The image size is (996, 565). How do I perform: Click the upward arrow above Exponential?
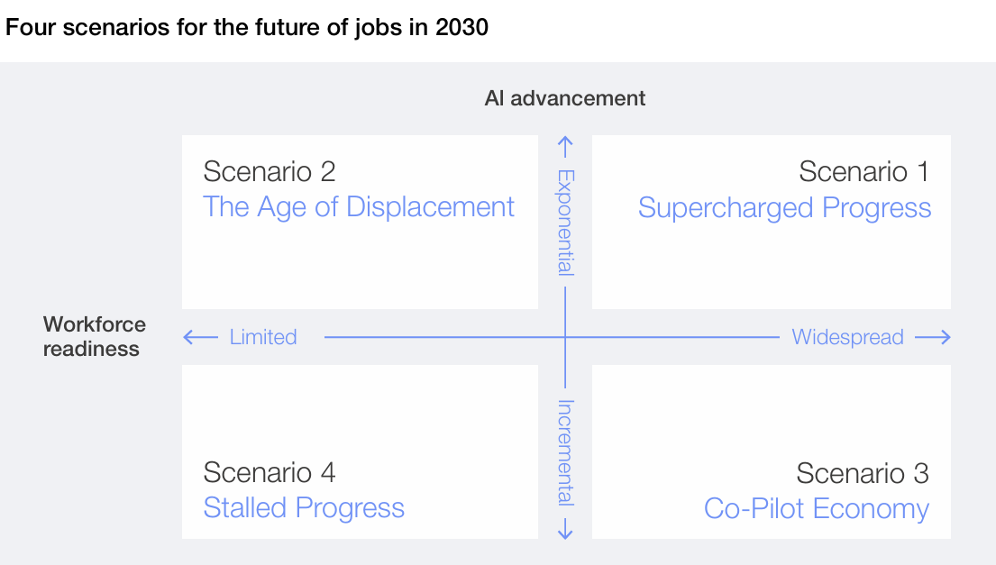565,147
